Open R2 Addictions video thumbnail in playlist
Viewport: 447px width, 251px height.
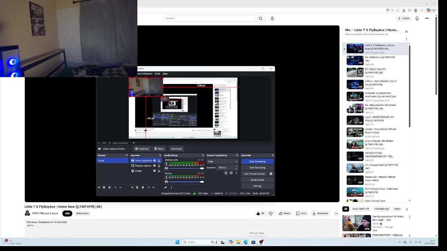(x=355, y=61)
